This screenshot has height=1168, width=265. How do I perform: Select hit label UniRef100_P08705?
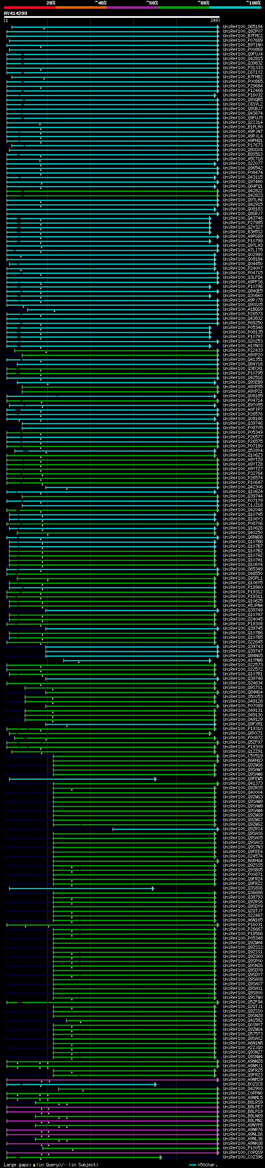[243, 428]
